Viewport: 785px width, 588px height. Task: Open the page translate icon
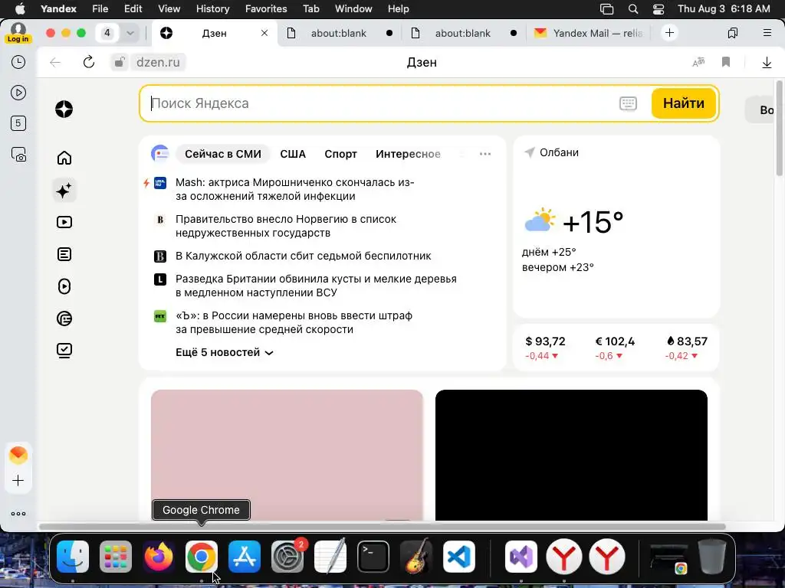click(x=698, y=62)
